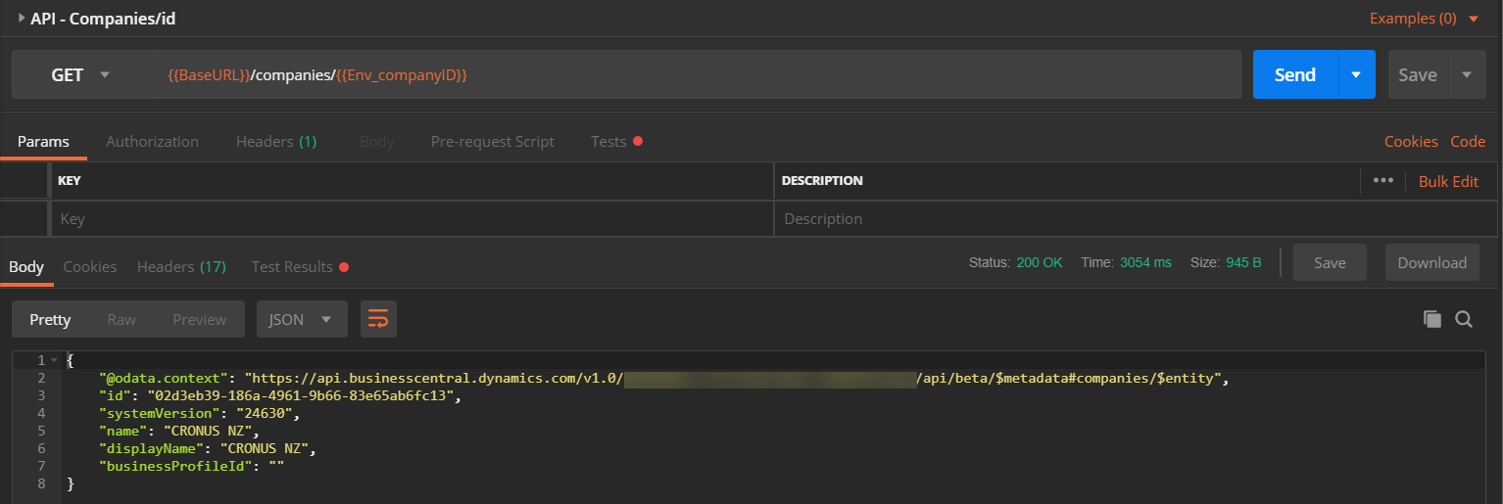Open the three-dots params options menu

1383,181
